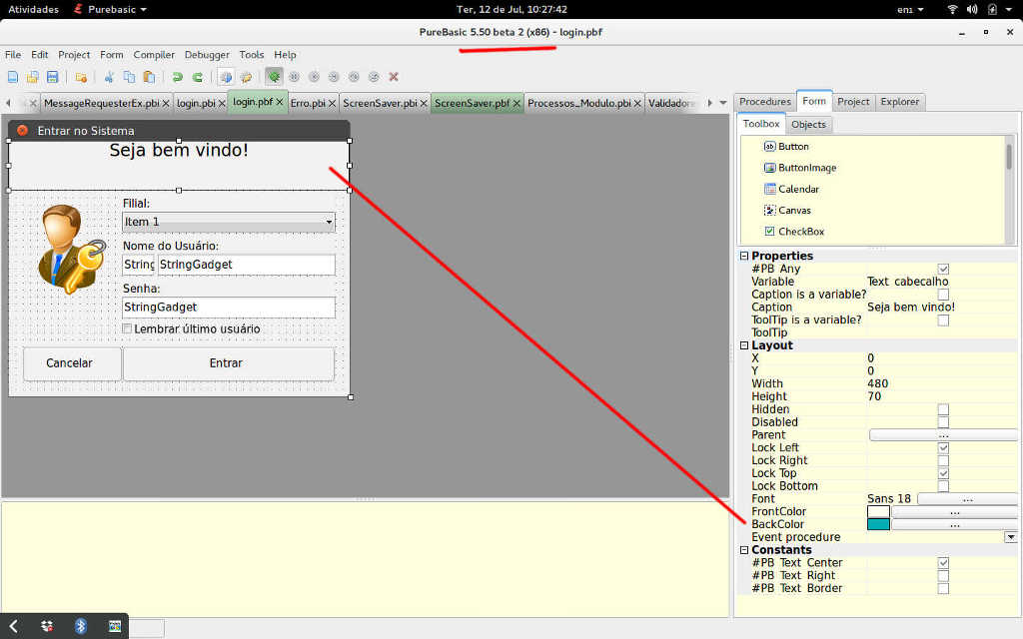Open the Compiler menu
Viewport: 1023px width, 639px height.
(154, 55)
